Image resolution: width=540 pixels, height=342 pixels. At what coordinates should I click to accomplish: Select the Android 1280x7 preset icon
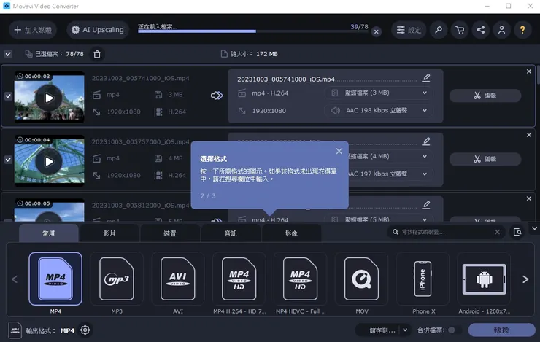pyautogui.click(x=484, y=279)
